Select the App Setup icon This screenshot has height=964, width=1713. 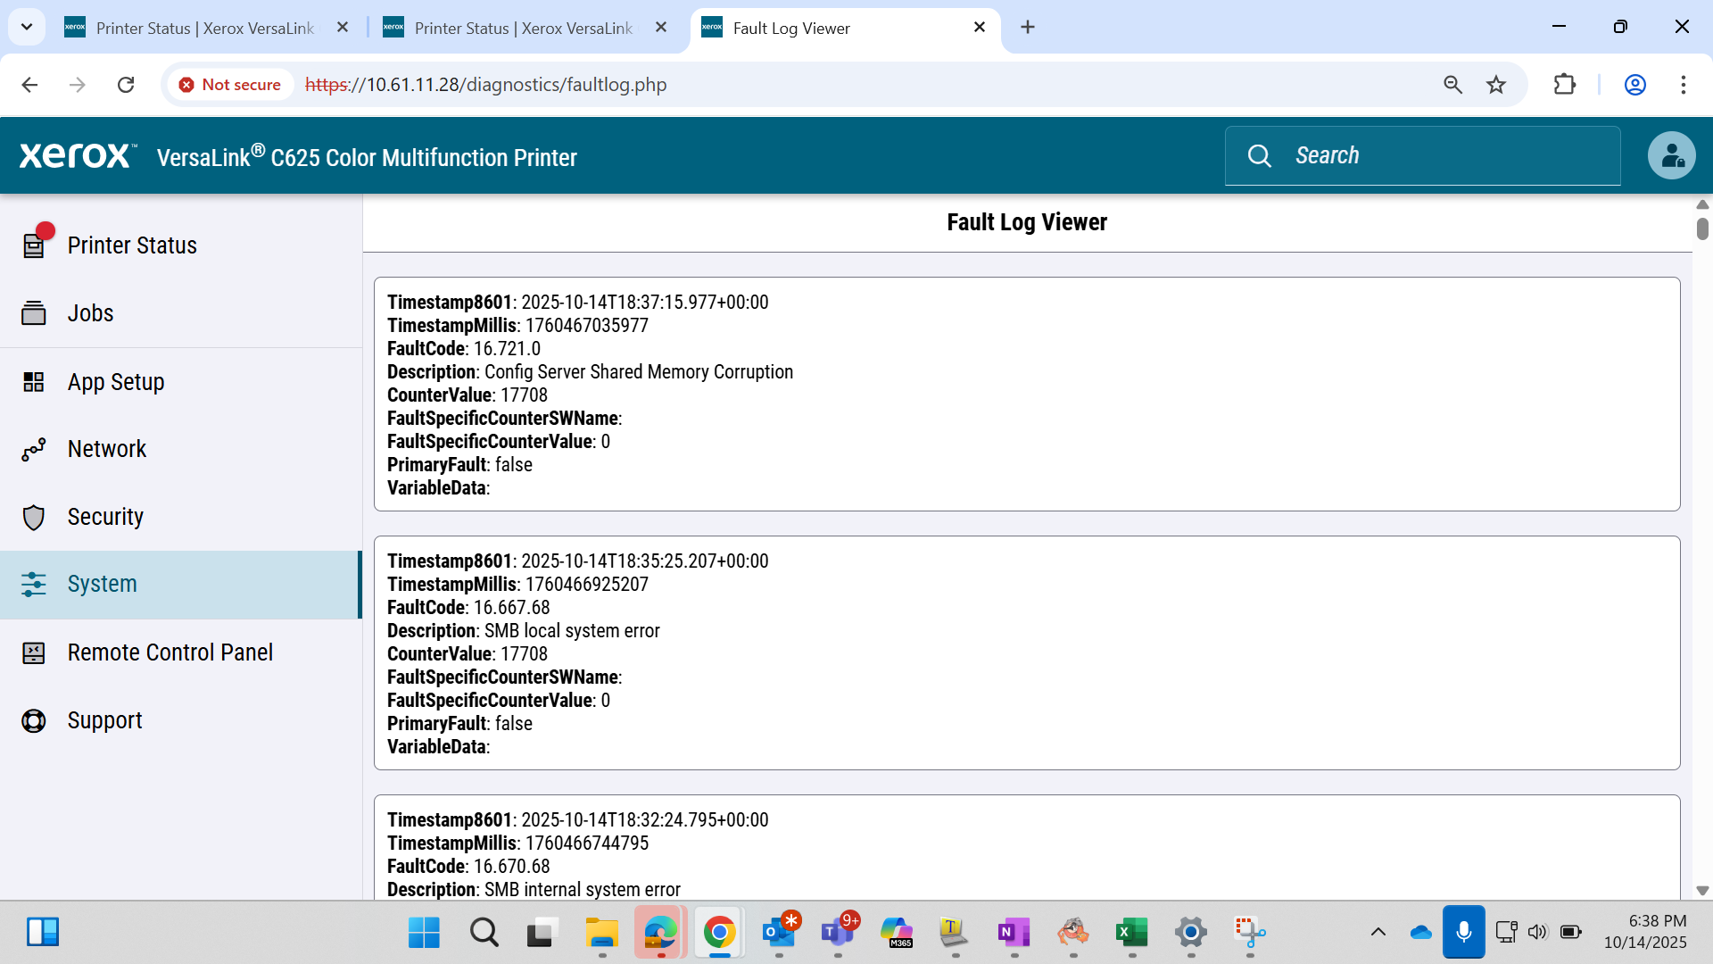coord(33,382)
